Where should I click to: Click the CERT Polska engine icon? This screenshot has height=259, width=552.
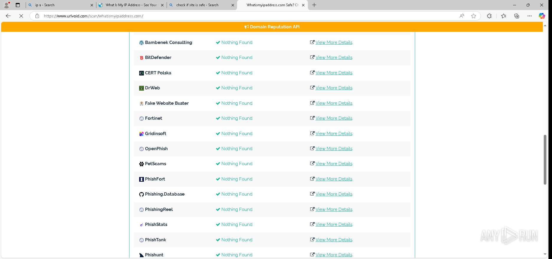[142, 73]
